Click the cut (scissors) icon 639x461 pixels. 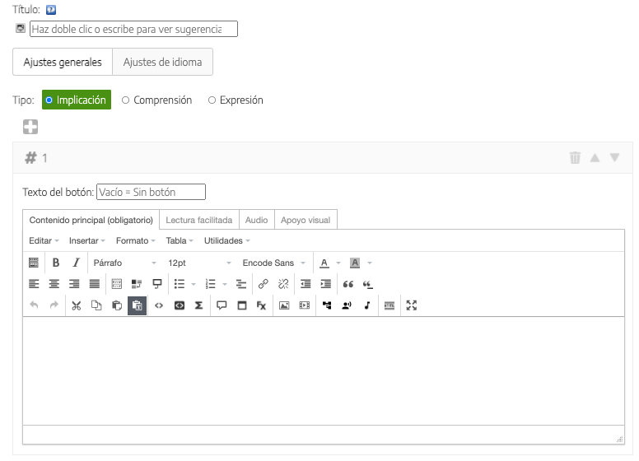(76, 305)
